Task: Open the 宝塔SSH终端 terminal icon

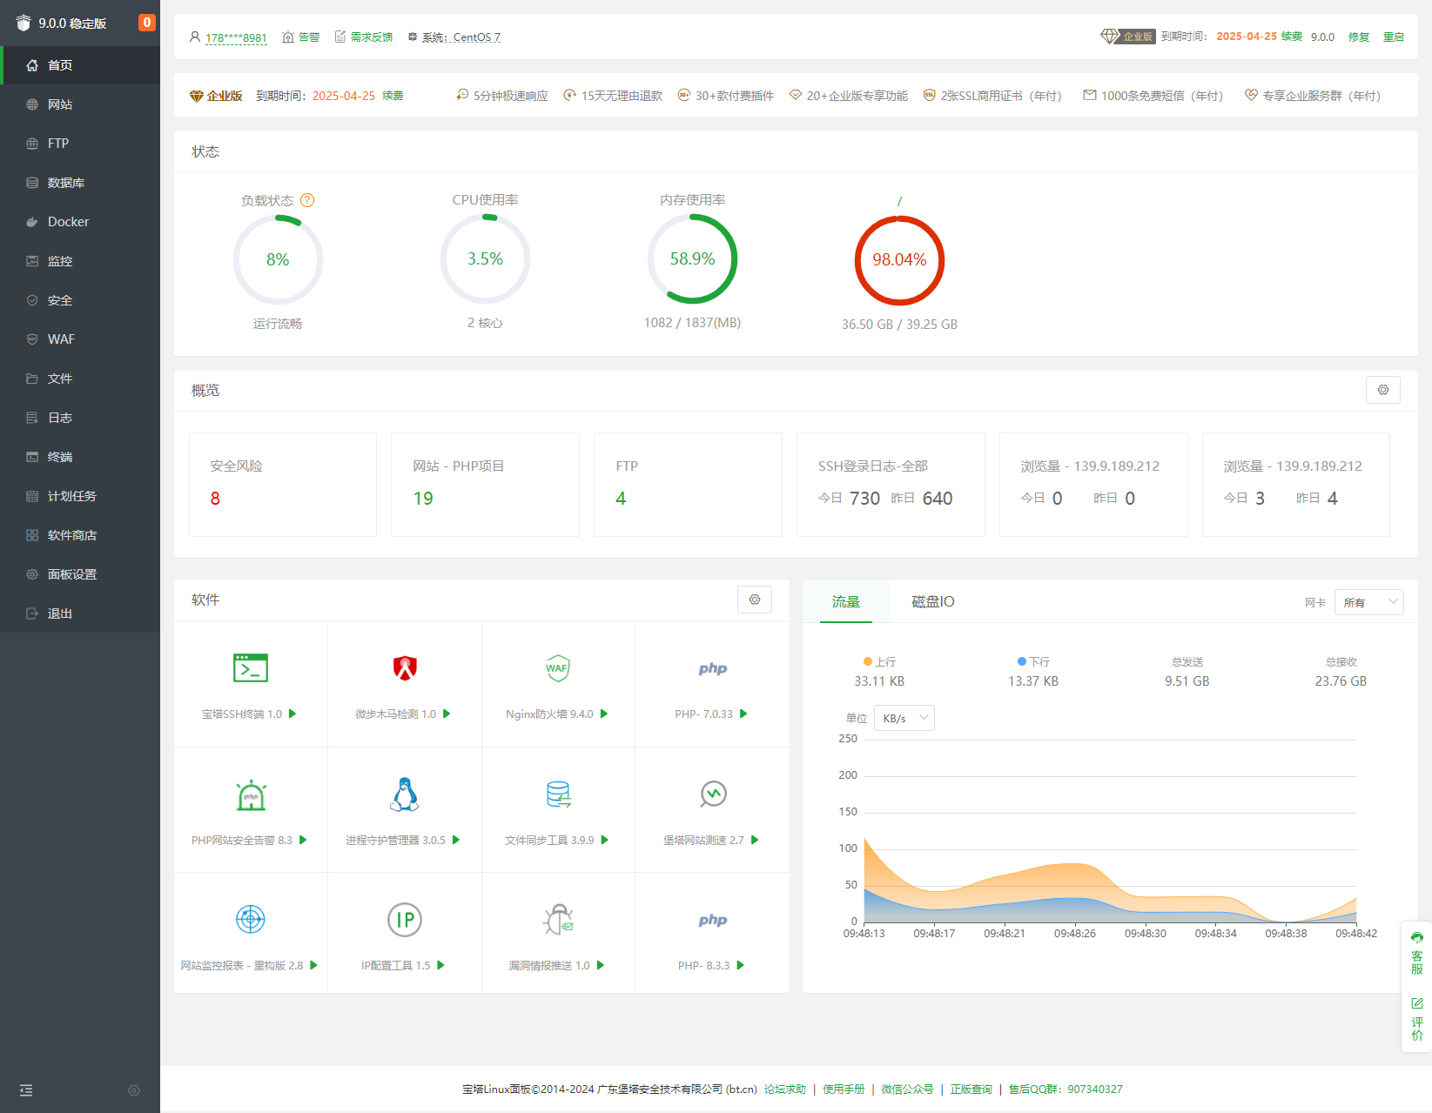Action: 251,668
